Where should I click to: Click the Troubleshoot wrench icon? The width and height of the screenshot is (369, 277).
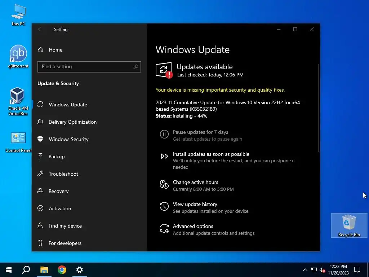[x=40, y=173]
